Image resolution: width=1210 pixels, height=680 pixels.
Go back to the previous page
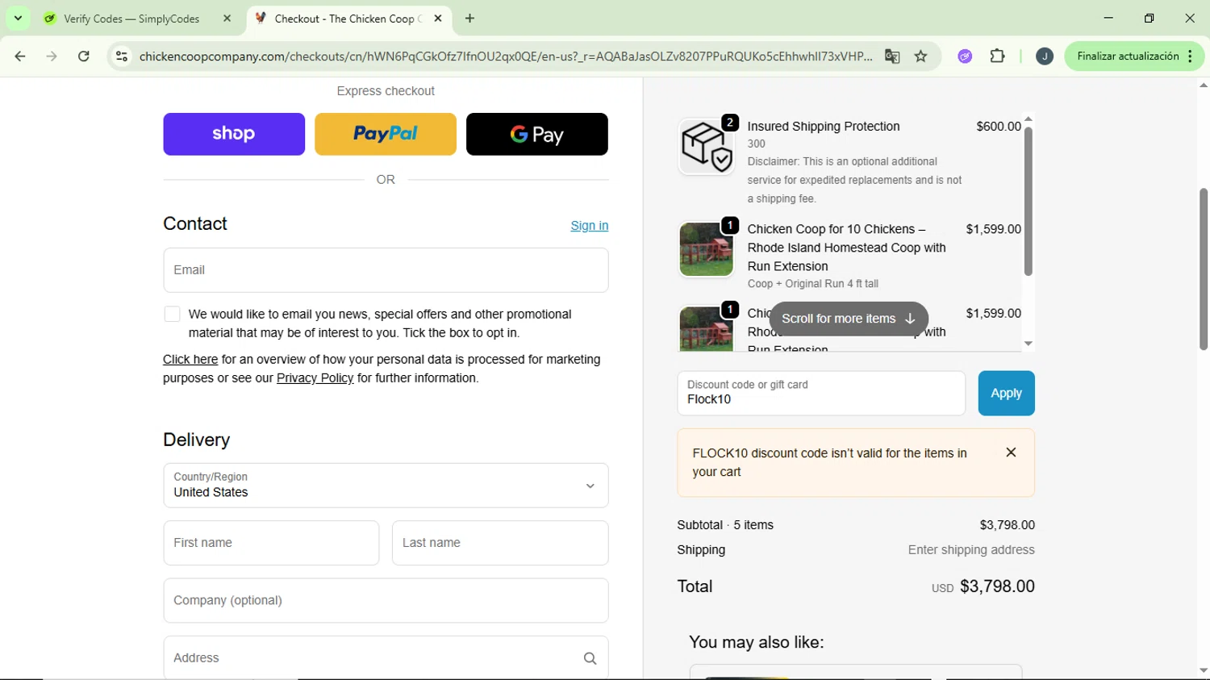tap(20, 56)
